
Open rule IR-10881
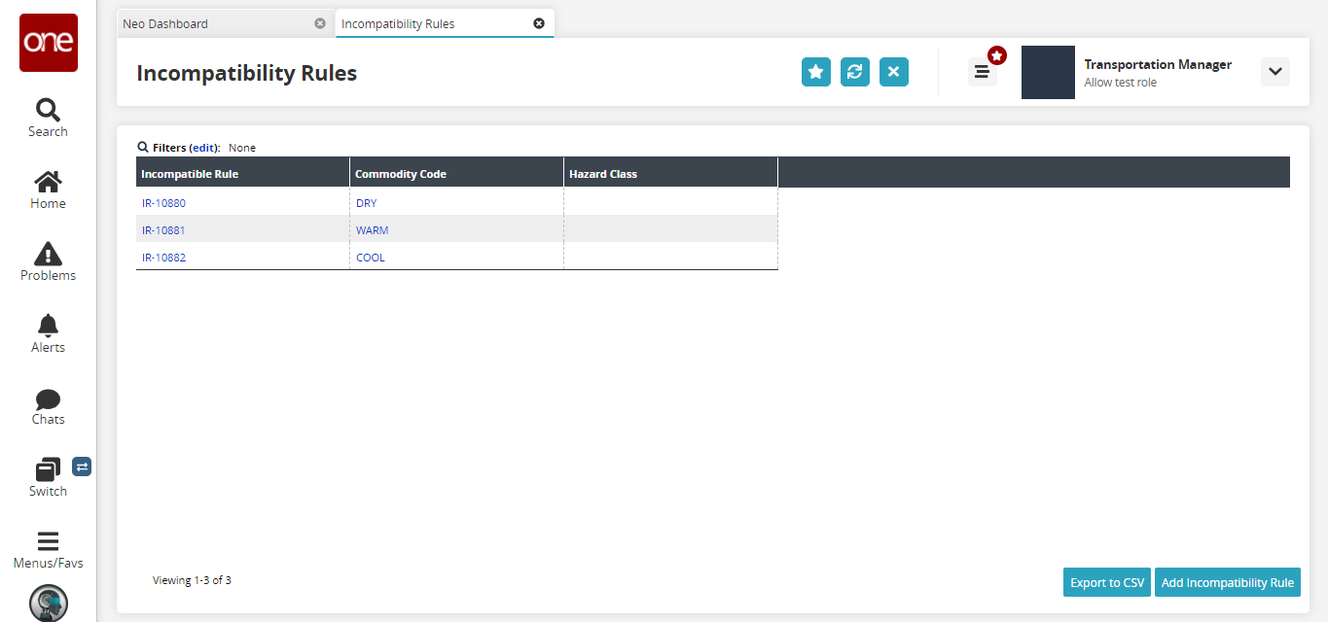tap(163, 230)
